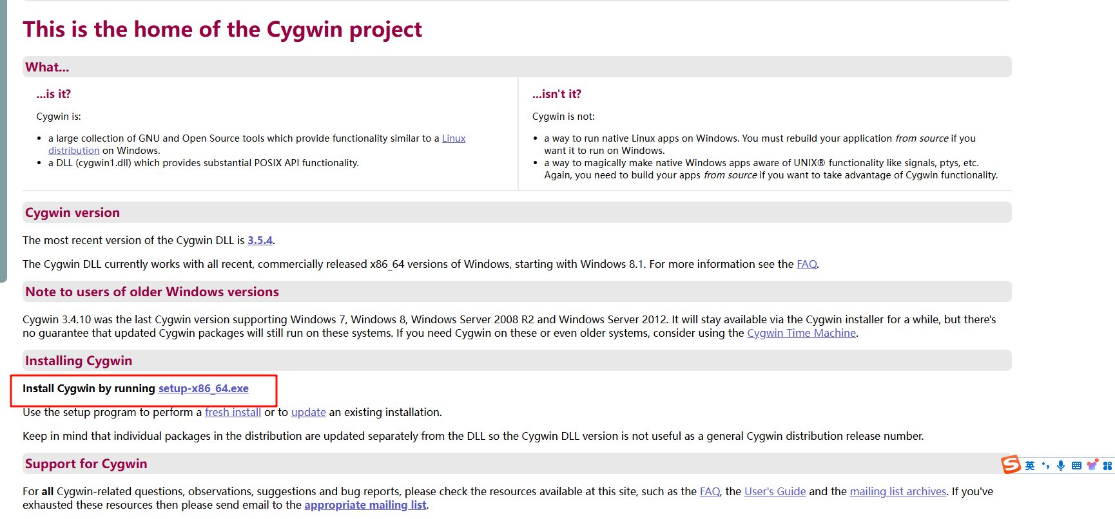
Task: Click the appropriate mailing list link
Action: click(365, 505)
